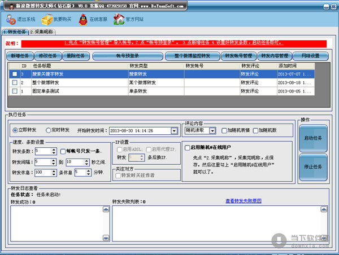
Task: Enable 加随机表情 checkbox
Action: tap(224, 130)
